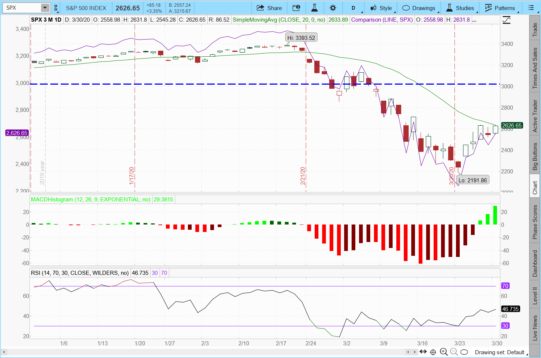Open the SPX symbol dropdown arrow
The width and height of the screenshot is (541, 358).
coord(45,8)
